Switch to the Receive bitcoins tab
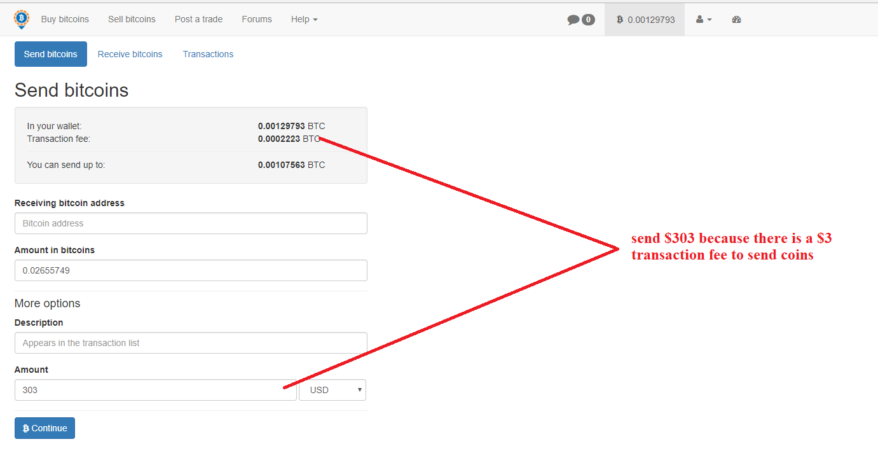The height and width of the screenshot is (451, 878). pyautogui.click(x=130, y=54)
